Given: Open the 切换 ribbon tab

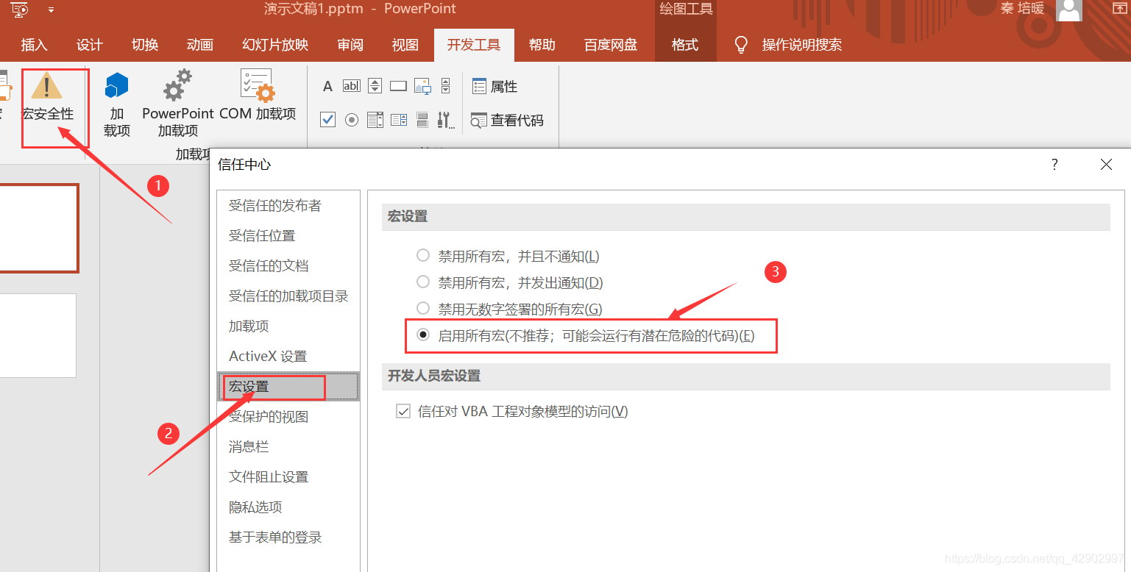Looking at the screenshot, I should click(145, 45).
